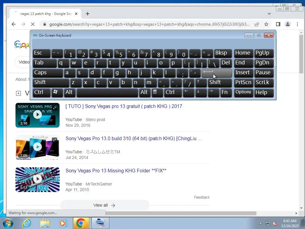Toggle the right Alt key
Viewport: 305px width, 229px height.
click(145, 93)
